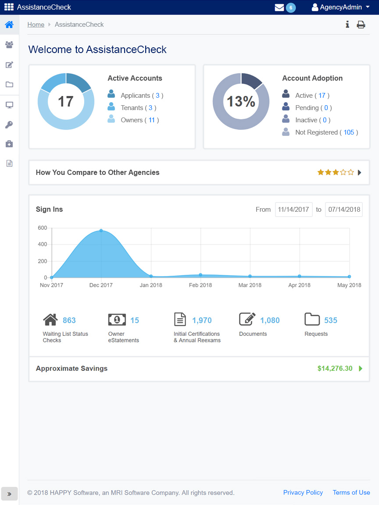Select the edit pencil sidebar icon
This screenshot has height=505, width=379.
[x=9, y=65]
